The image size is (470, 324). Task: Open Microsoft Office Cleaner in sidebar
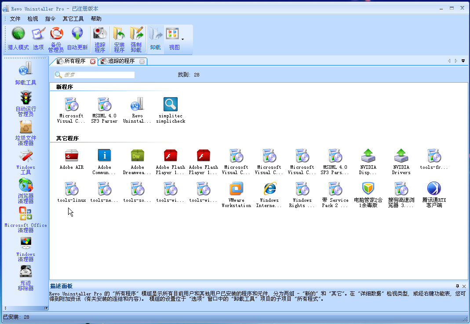click(x=26, y=220)
